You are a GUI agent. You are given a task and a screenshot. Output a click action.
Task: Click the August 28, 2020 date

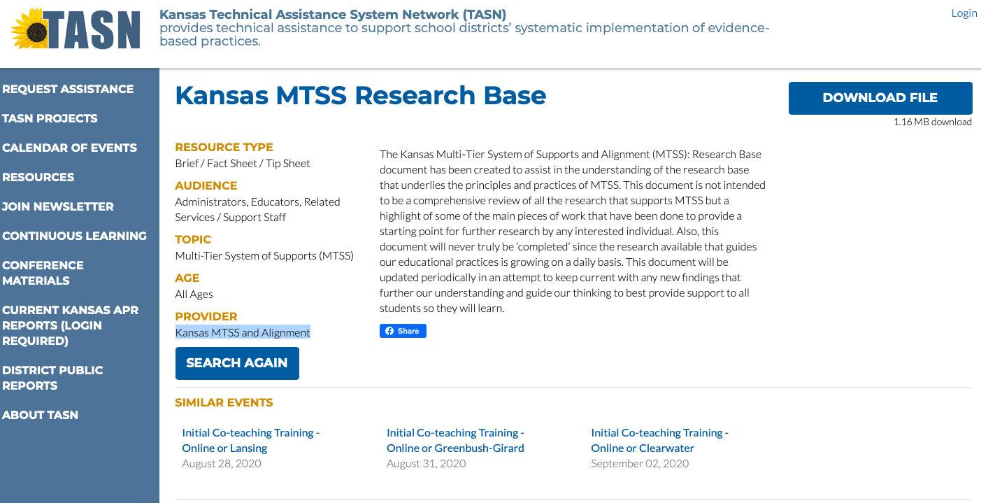tap(222, 463)
